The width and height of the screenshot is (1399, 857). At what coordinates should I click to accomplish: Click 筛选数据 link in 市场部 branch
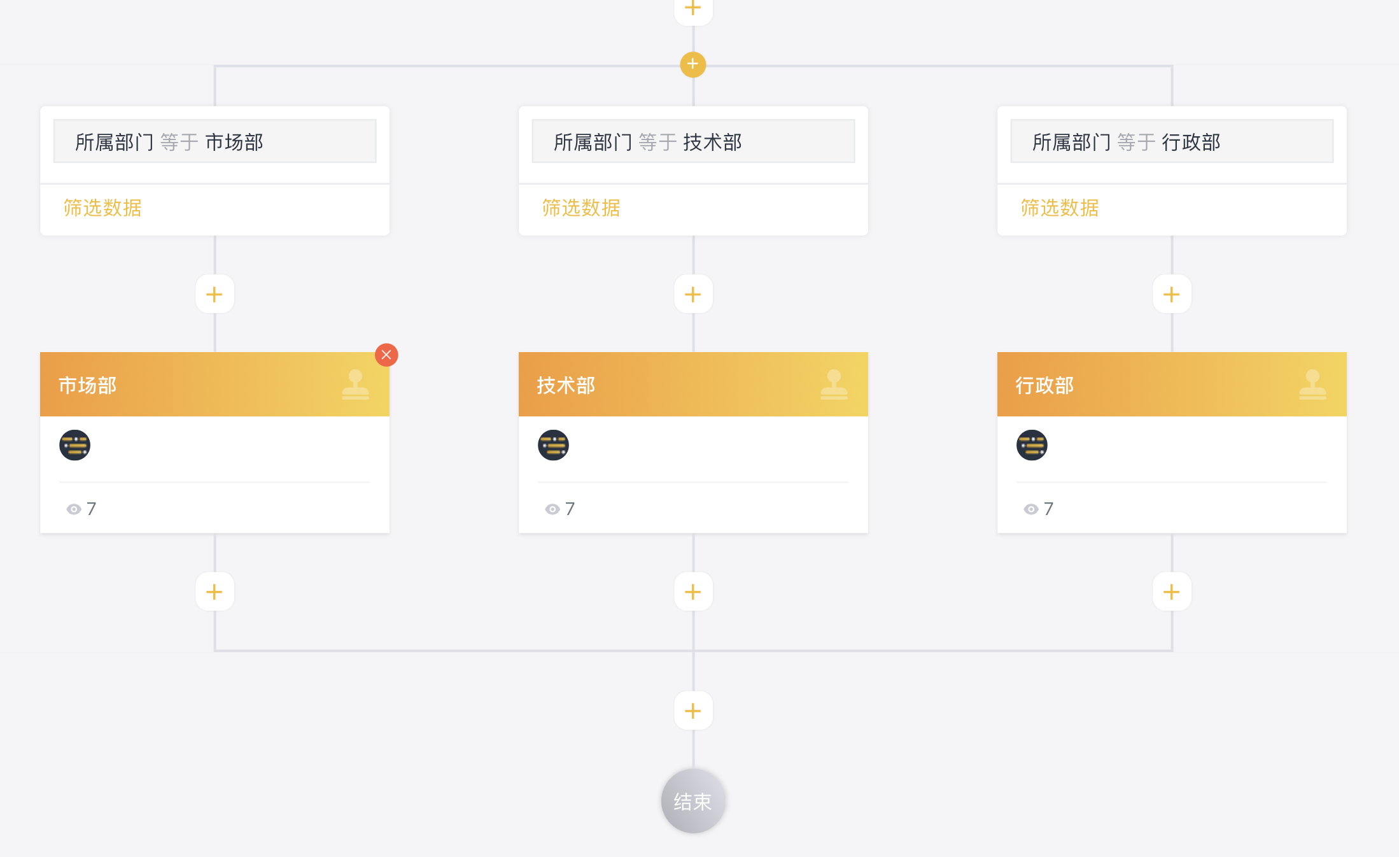pos(102,208)
